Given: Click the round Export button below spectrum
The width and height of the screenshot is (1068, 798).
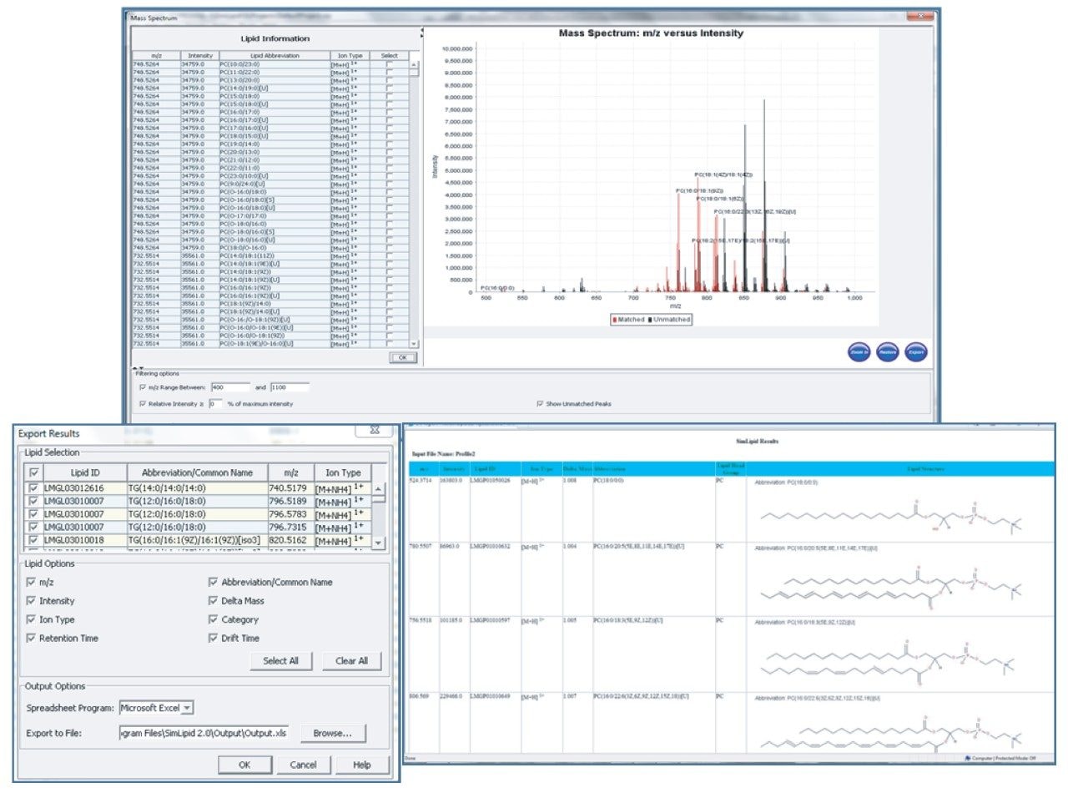Looking at the screenshot, I should pyautogui.click(x=916, y=352).
